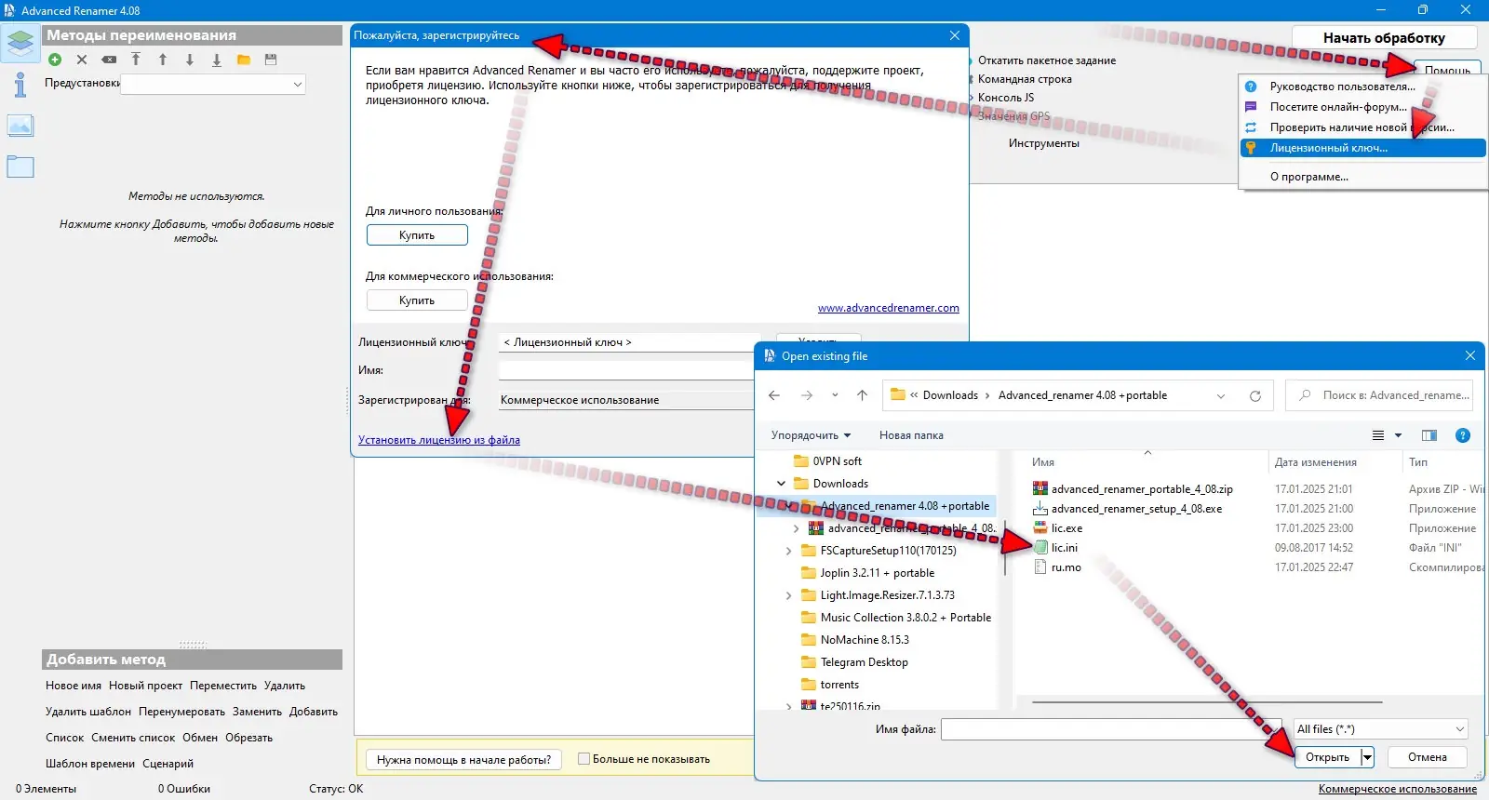
Task: Click the view layout icon in file dialog
Action: coord(1378,435)
